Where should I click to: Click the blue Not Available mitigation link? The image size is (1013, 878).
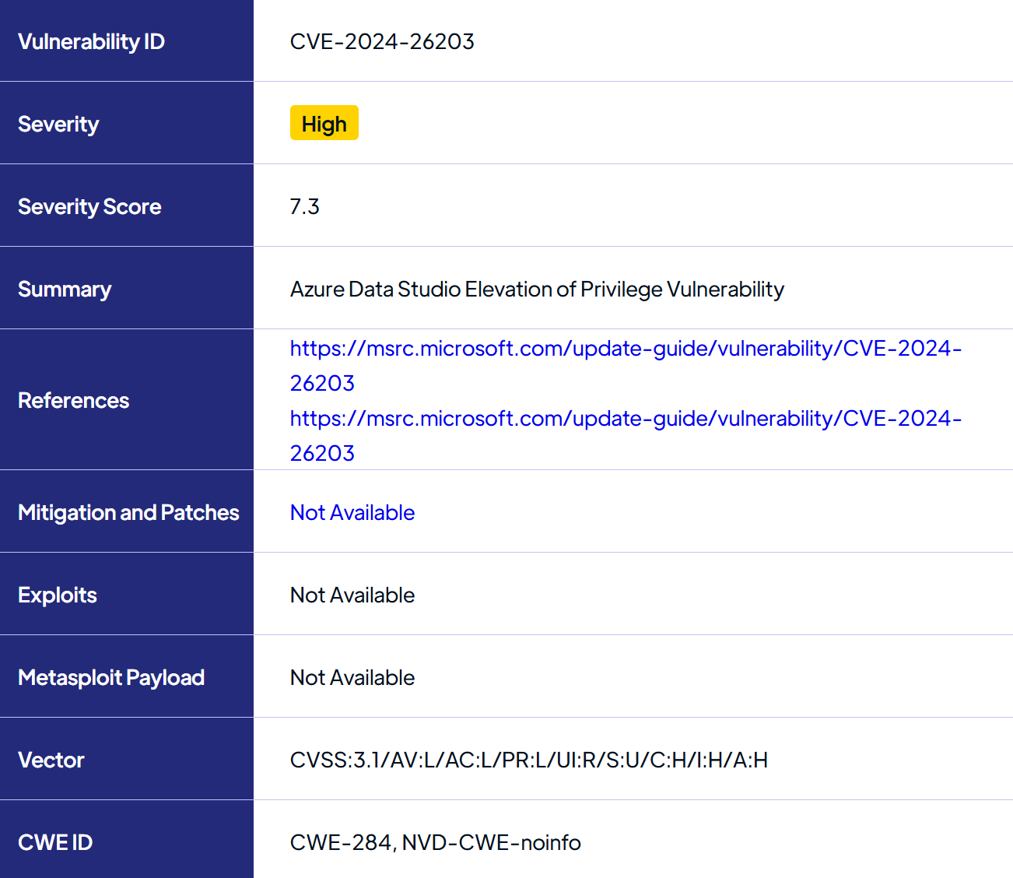pos(352,512)
